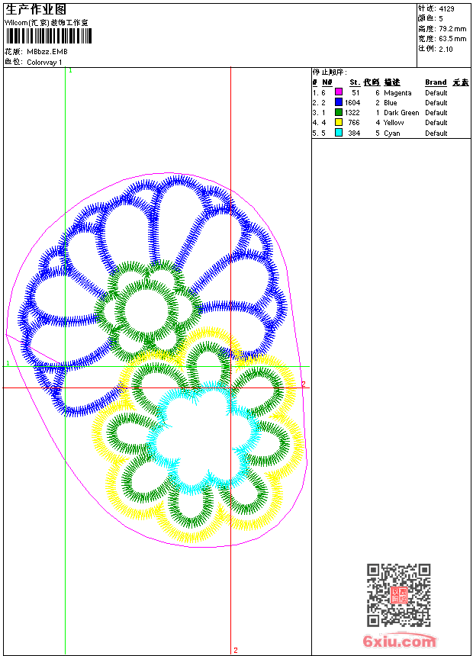Screen dimensions: 473x656
Task: Click the Brand column header
Action: pos(436,82)
